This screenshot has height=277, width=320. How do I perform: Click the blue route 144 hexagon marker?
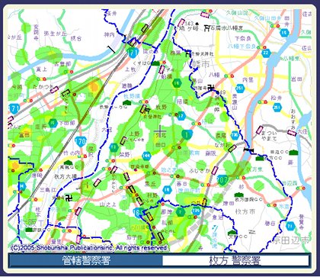tap(146, 156)
